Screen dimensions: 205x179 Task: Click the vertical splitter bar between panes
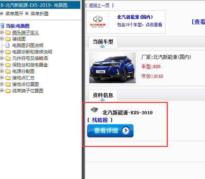[x=83, y=89]
